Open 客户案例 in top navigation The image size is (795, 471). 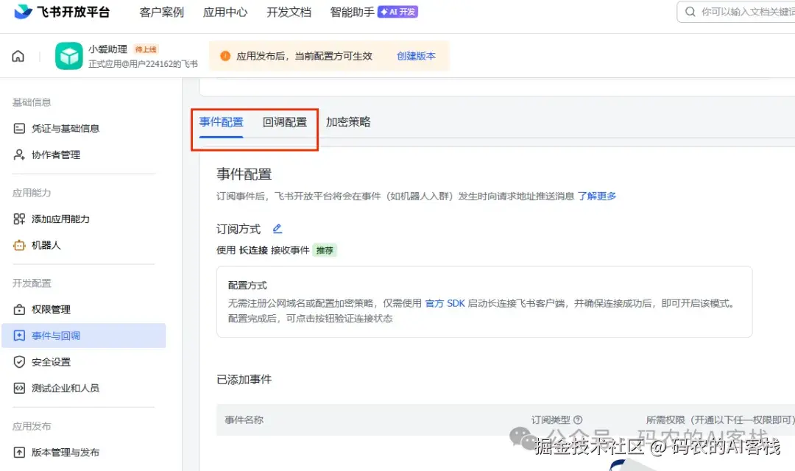coord(162,13)
